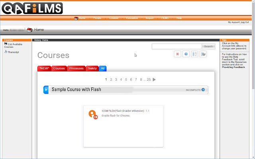Screen dimensions: 255x159
Task: Open the Content menu
Action: pos(114,18)
